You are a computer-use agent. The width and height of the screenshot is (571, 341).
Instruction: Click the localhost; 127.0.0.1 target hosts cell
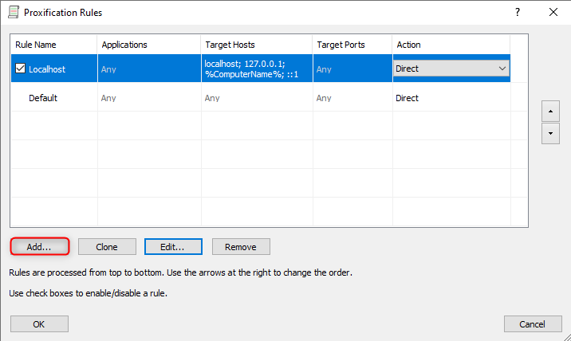(257, 69)
